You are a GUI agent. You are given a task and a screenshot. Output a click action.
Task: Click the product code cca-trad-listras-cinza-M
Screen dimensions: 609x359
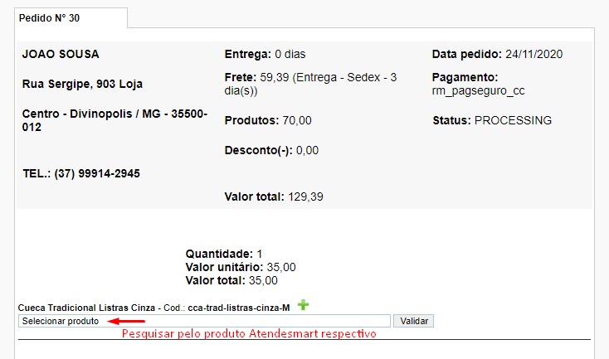point(239,308)
